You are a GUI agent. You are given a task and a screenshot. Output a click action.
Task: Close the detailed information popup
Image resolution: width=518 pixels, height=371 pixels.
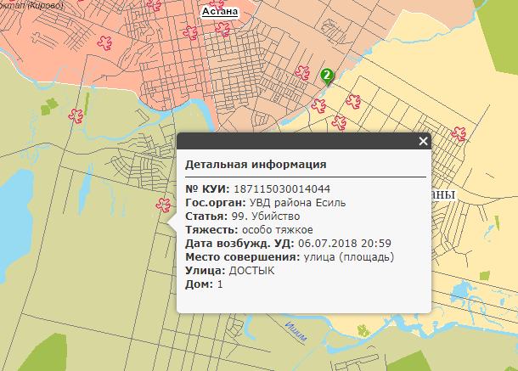click(423, 142)
